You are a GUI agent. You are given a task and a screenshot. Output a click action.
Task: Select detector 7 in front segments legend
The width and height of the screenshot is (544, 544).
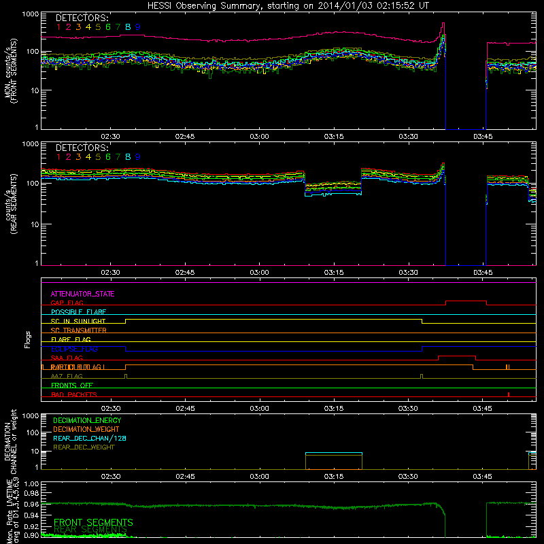click(118, 27)
